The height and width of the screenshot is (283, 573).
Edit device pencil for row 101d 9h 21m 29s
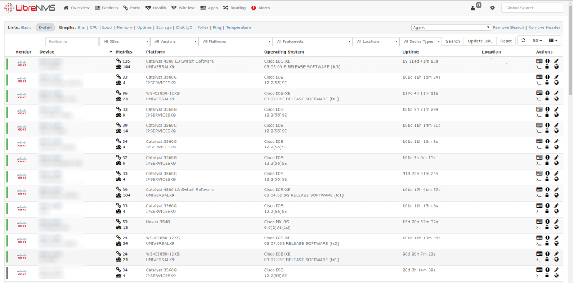(x=556, y=109)
